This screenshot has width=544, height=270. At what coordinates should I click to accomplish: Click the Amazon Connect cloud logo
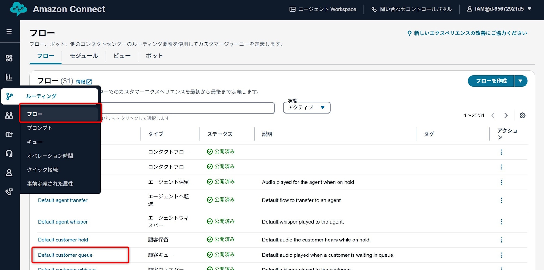click(x=18, y=9)
